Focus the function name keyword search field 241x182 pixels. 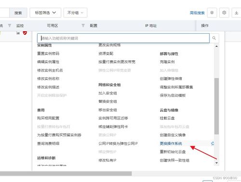[123, 38]
